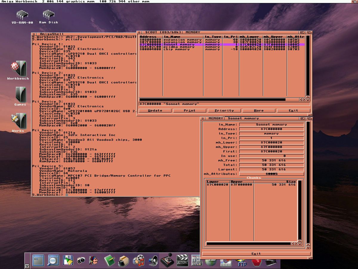The height and width of the screenshot is (269, 358).
Task: Open the Games drive icon
Action: tap(20, 94)
